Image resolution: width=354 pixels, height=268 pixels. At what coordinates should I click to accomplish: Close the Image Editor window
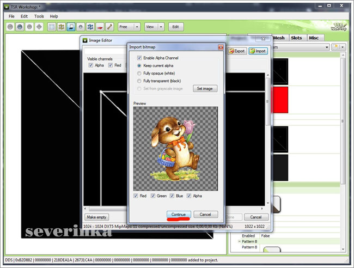tap(263, 39)
